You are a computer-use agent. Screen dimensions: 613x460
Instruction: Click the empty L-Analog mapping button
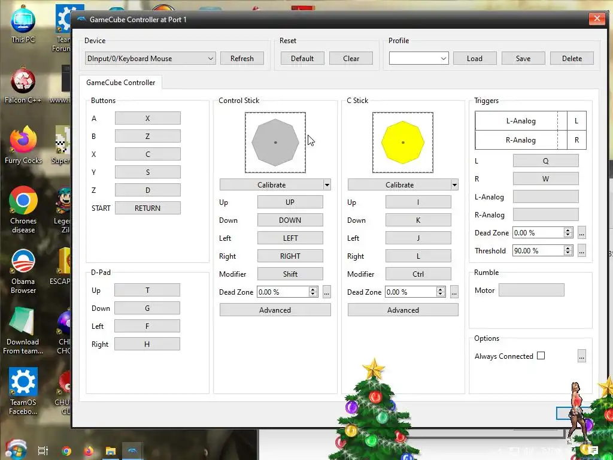tap(546, 196)
